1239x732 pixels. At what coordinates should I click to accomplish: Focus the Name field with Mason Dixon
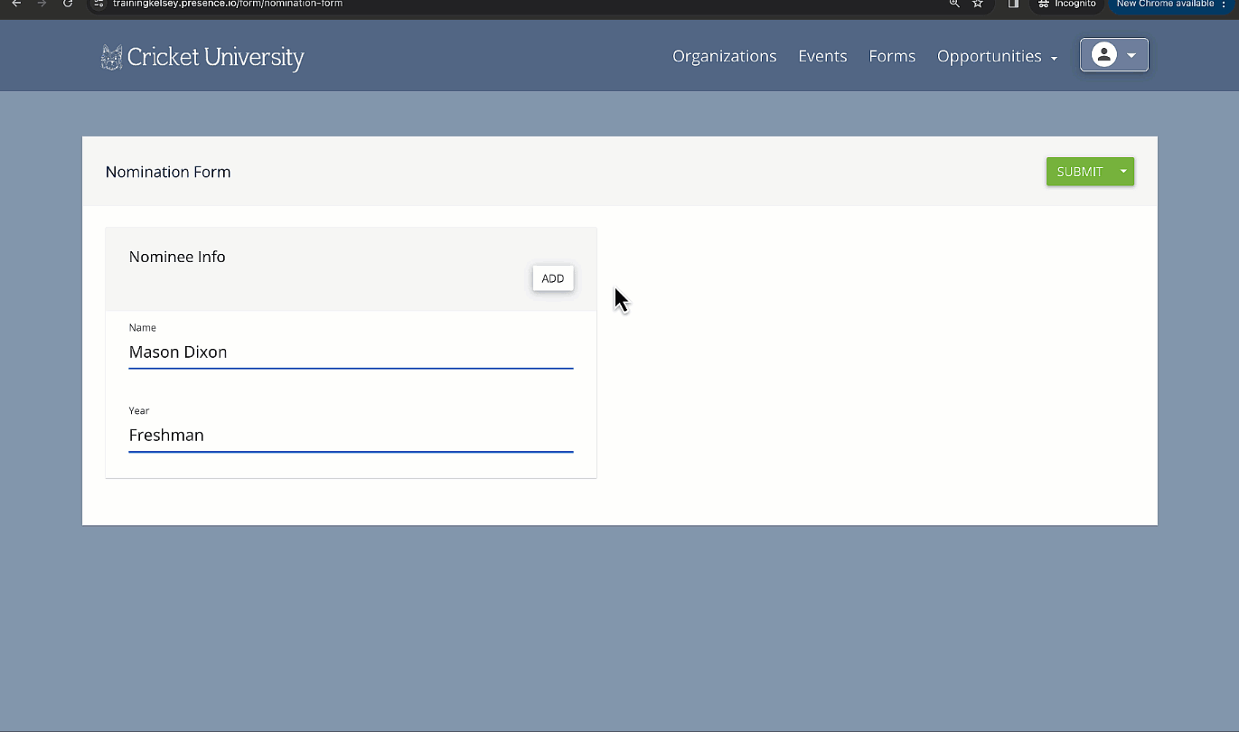coord(351,352)
